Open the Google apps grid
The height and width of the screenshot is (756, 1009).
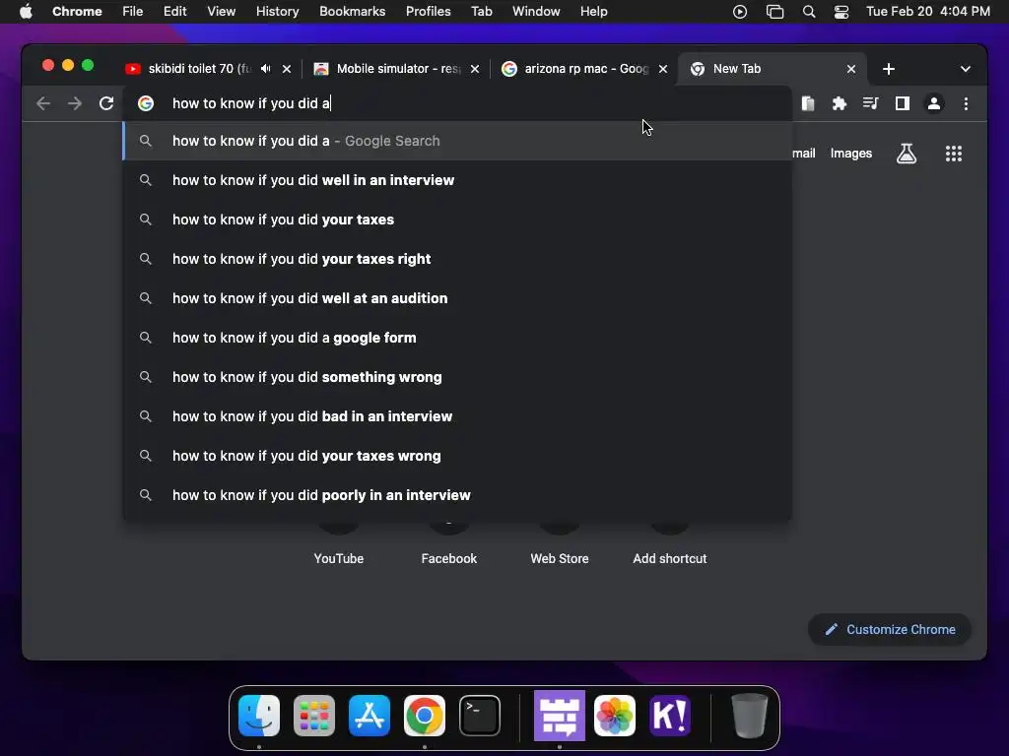pyautogui.click(x=954, y=154)
